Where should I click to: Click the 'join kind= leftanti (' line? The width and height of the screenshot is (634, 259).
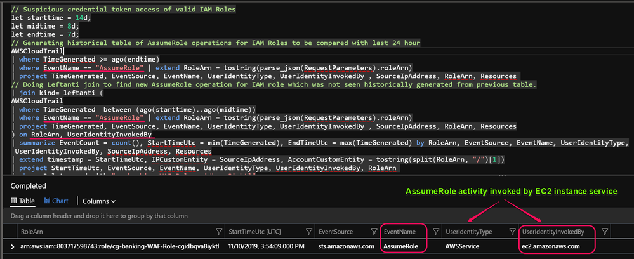[58, 93]
